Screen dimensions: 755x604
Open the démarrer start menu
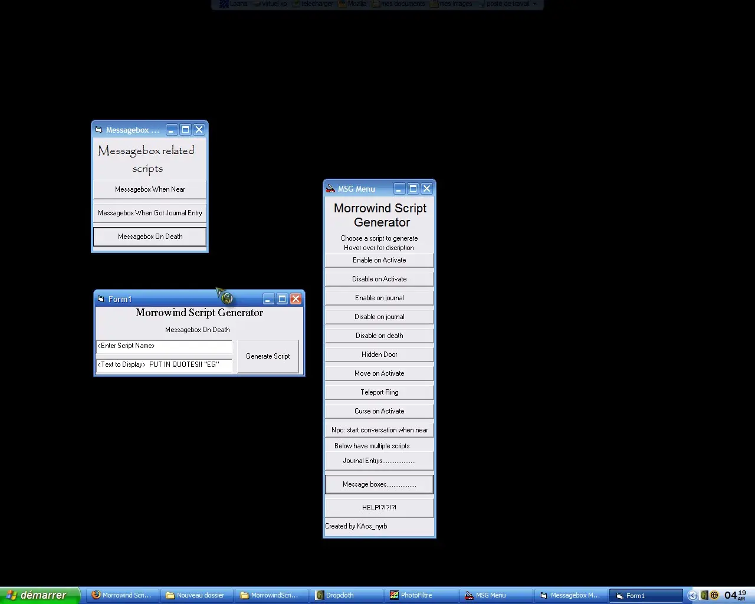(x=39, y=596)
